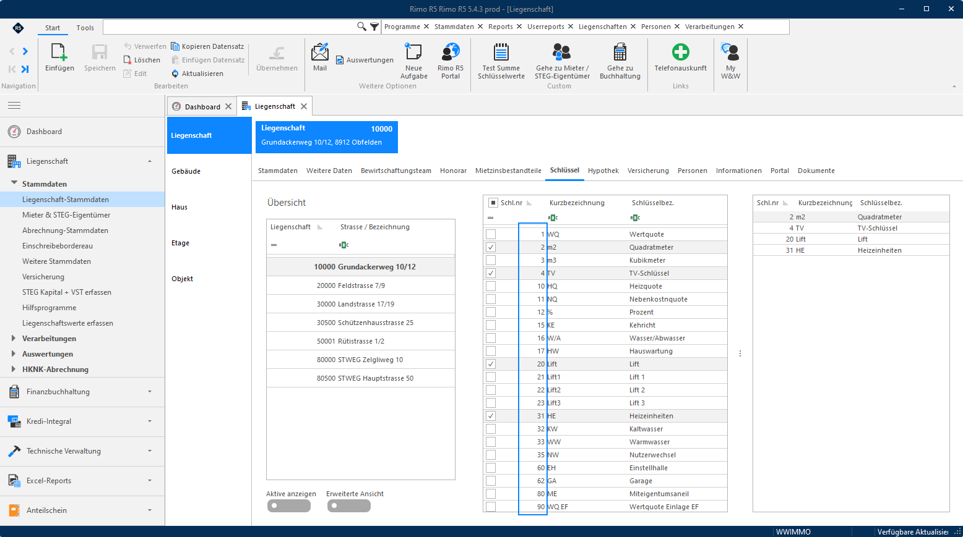Click the Löschen delete icon
The height and width of the screenshot is (537, 963).
click(127, 60)
